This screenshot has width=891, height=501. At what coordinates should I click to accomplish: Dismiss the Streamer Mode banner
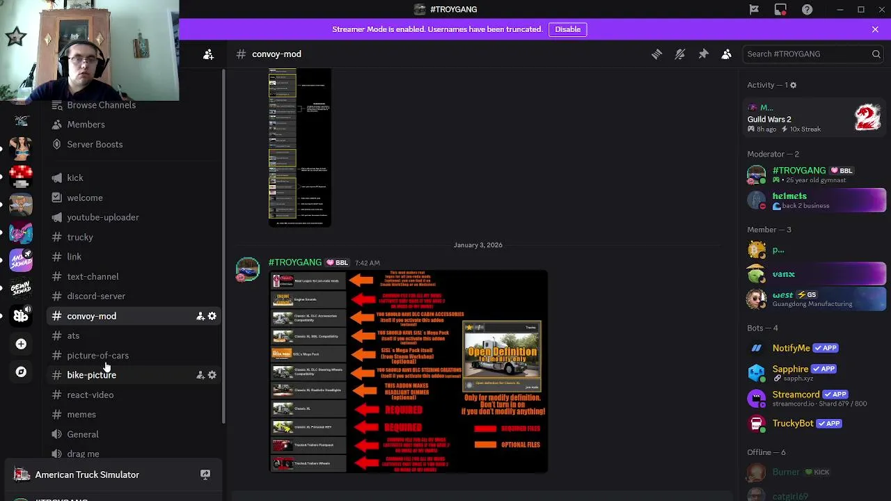pos(875,29)
